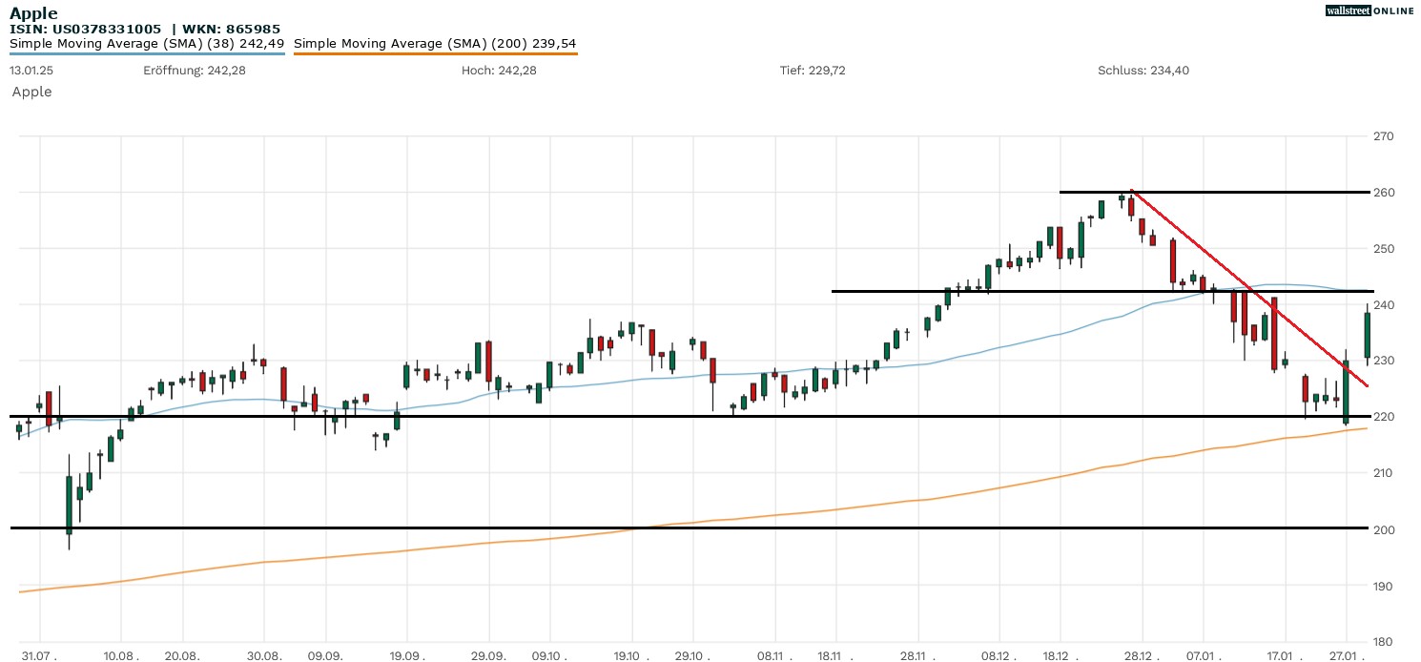The height and width of the screenshot is (662, 1421).
Task: Click the 27.01. date axis label
Action: pyautogui.click(x=1346, y=656)
